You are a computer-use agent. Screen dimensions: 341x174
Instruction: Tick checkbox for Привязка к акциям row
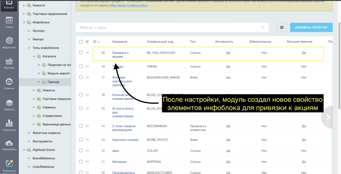pos(81,53)
